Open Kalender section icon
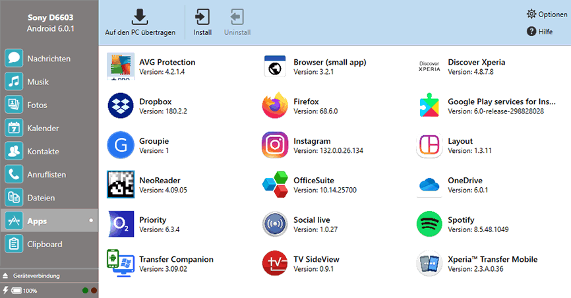This screenshot has width=571, height=298. click(14, 129)
